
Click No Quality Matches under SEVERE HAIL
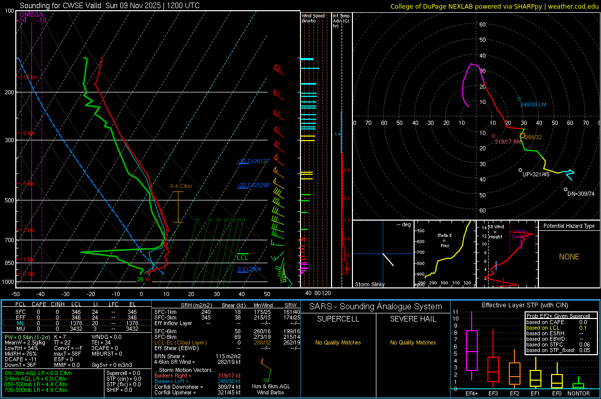[x=413, y=342]
